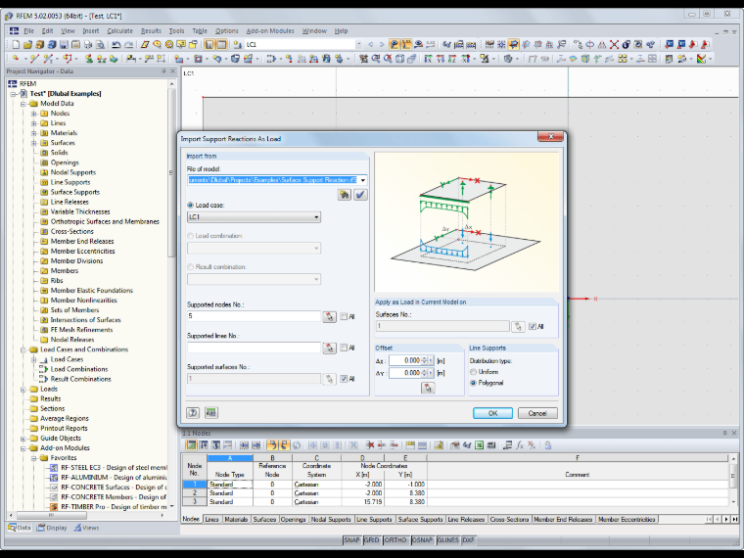The height and width of the screenshot is (558, 744).
Task: Click the OK button
Action: [492, 413]
